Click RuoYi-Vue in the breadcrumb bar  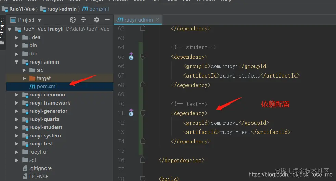[x=22, y=9]
